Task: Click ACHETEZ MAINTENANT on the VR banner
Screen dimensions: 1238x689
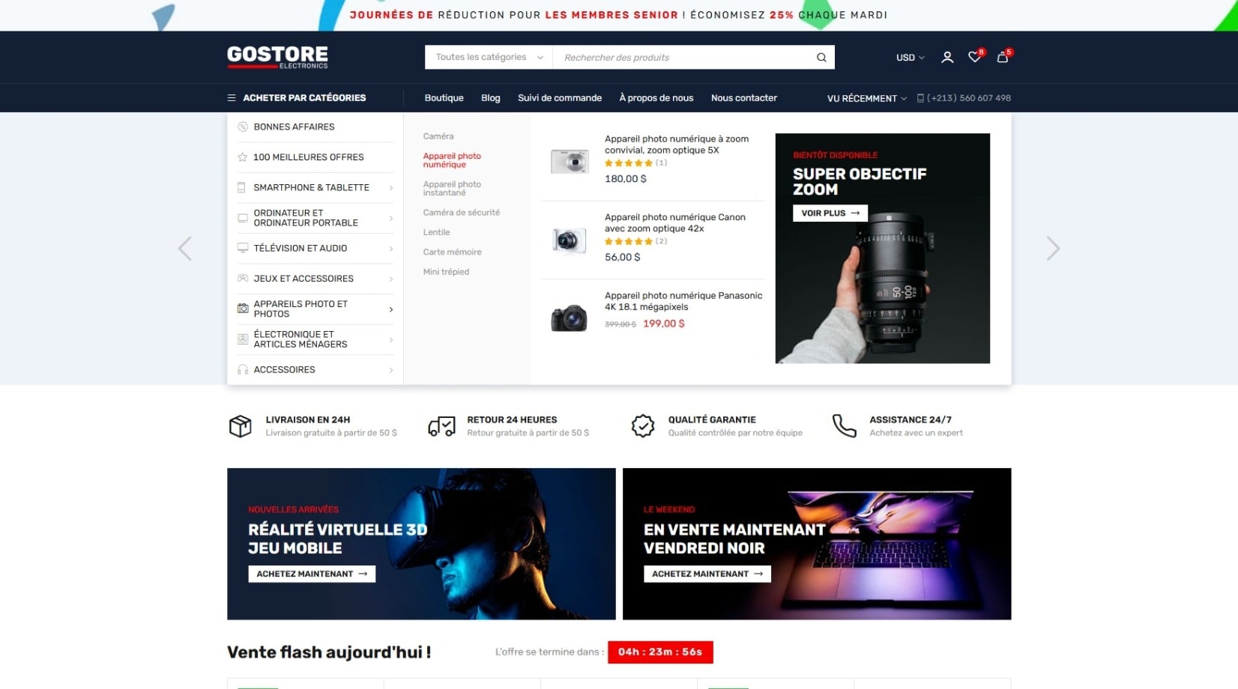Action: [x=311, y=573]
